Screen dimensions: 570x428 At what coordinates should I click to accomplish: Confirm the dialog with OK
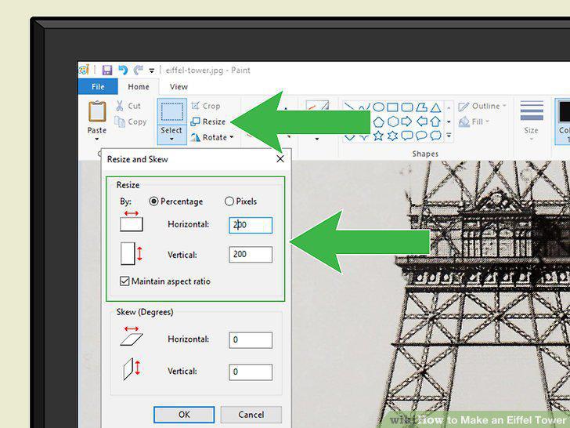coord(184,415)
